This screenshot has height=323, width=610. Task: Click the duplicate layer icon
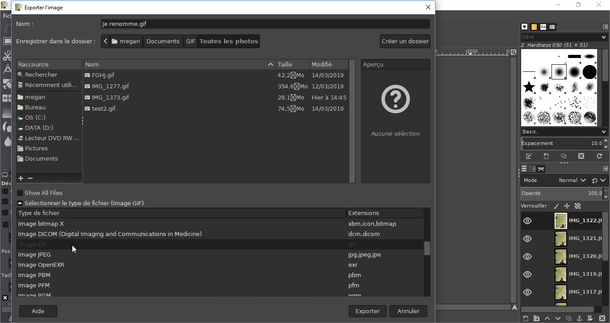[x=568, y=319]
